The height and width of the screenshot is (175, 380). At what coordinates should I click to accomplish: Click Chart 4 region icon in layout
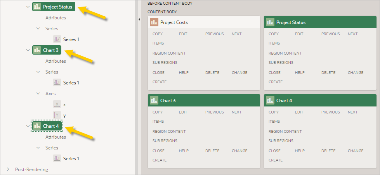point(270,101)
